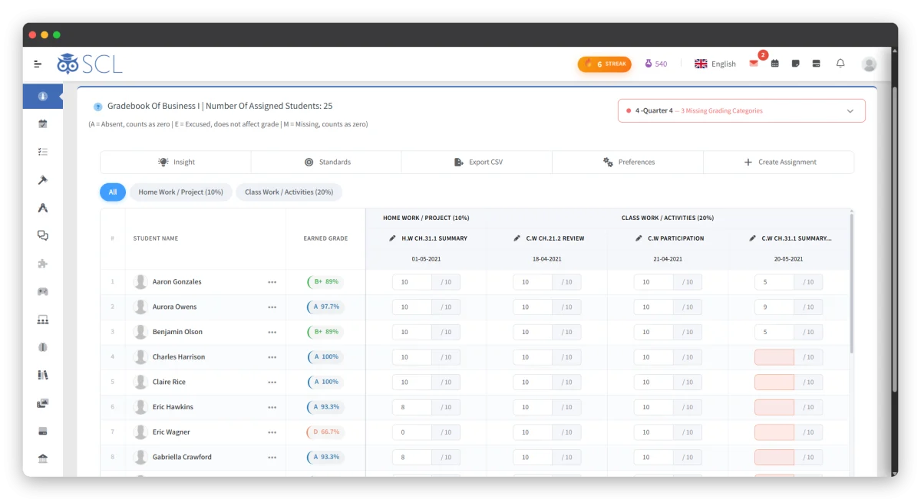
Task: Open the server/storage icon in top bar
Action: 817,64
